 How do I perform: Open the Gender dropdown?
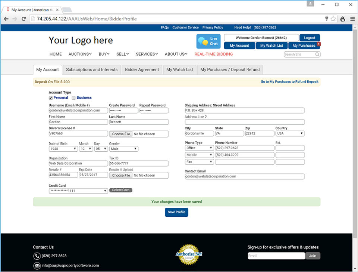point(124,149)
